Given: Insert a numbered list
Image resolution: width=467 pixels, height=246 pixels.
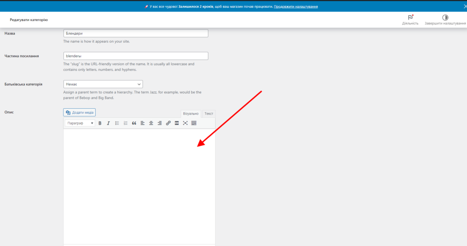Looking at the screenshot, I should click(125, 123).
